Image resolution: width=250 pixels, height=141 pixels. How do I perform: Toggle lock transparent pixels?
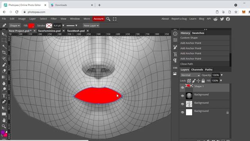coord(189,81)
